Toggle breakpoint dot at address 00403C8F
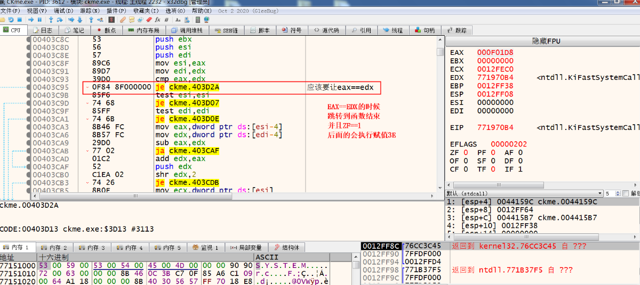Image resolution: width=640 pixels, height=285 pixels. pyautogui.click(x=28, y=63)
